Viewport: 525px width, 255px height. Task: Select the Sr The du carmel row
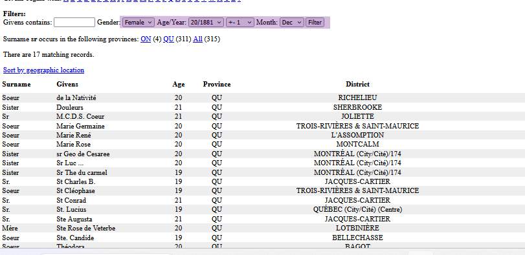[263, 172]
